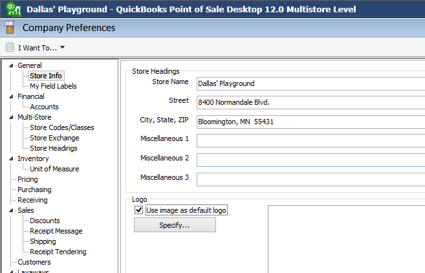Click the City, State, ZIP field
The height and width of the screenshot is (273, 425).
pos(311,122)
